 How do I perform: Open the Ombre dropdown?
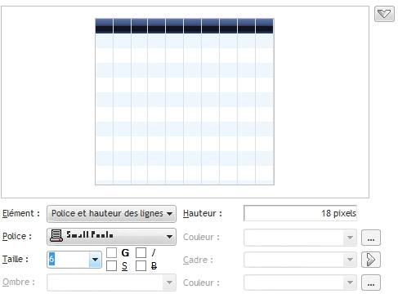(111, 283)
